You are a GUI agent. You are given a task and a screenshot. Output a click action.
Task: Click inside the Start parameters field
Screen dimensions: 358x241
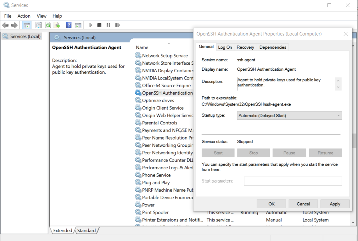[x=293, y=181]
